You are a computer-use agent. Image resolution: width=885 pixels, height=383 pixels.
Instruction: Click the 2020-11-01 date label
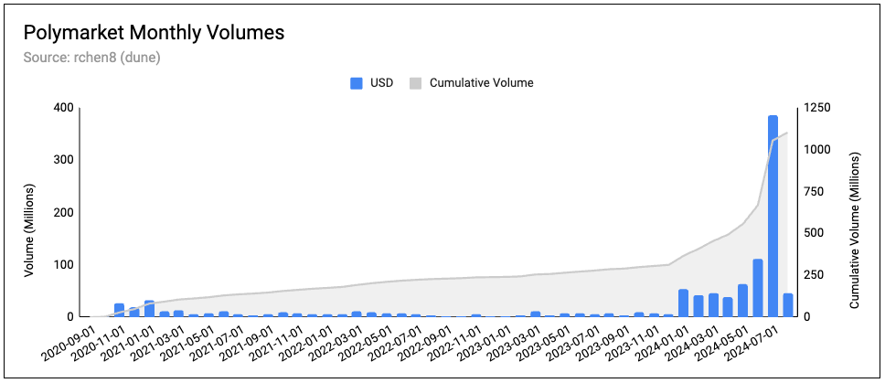click(97, 341)
